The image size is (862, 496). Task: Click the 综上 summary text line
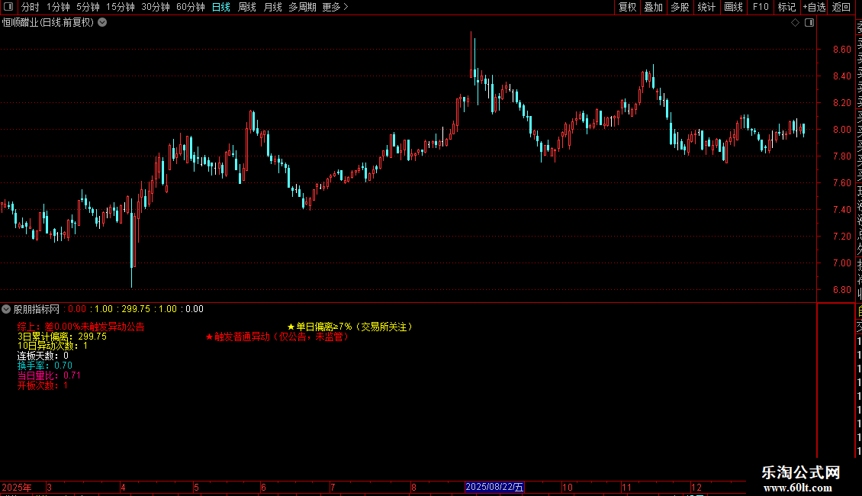[x=81, y=327]
